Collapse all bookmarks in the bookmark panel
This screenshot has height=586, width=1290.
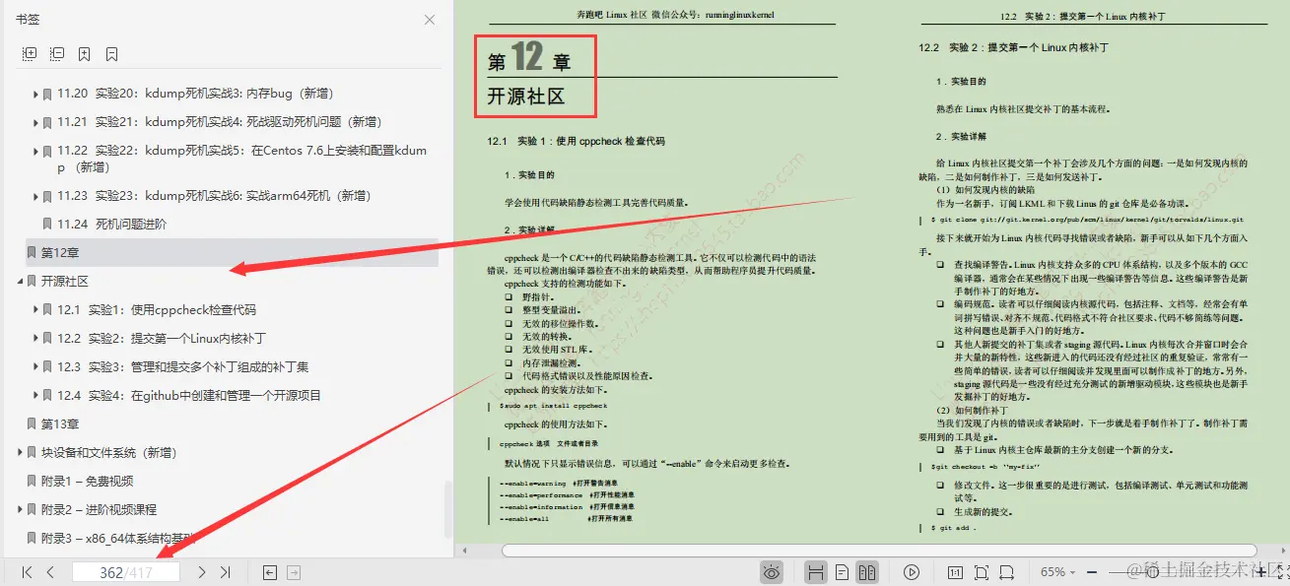[56, 53]
